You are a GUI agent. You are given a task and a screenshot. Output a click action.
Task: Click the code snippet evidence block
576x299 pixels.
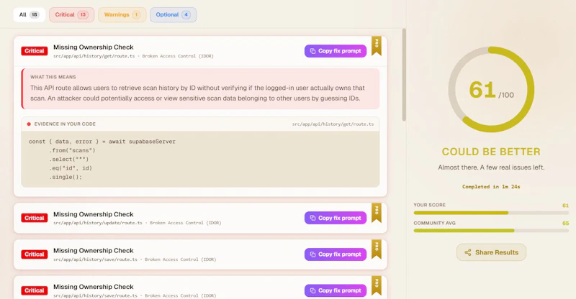click(200, 160)
